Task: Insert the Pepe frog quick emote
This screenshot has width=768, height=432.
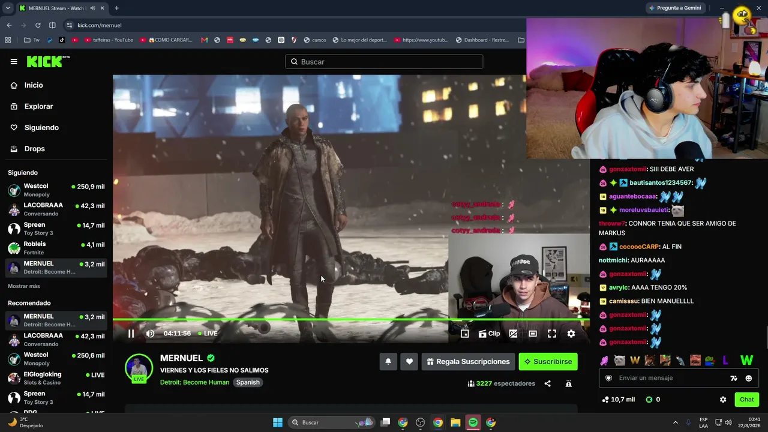Action: coord(710,361)
